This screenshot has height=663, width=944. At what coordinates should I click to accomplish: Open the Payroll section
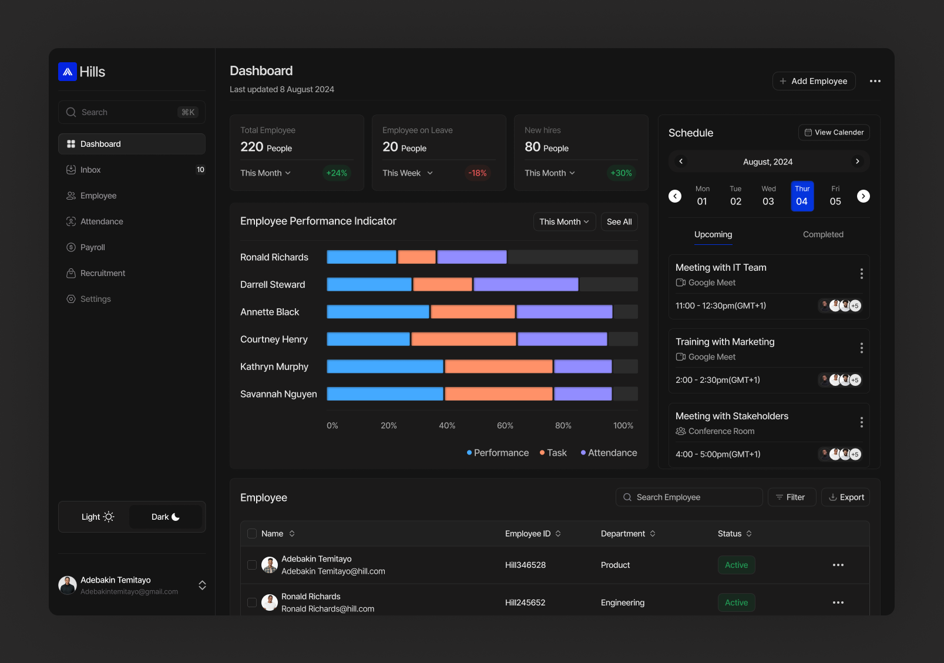point(92,247)
